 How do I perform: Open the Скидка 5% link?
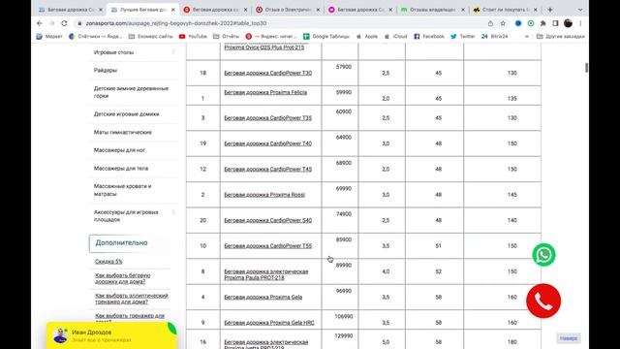108,262
